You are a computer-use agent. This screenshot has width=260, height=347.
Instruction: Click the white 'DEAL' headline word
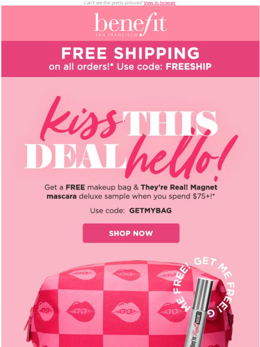pyautogui.click(x=75, y=156)
